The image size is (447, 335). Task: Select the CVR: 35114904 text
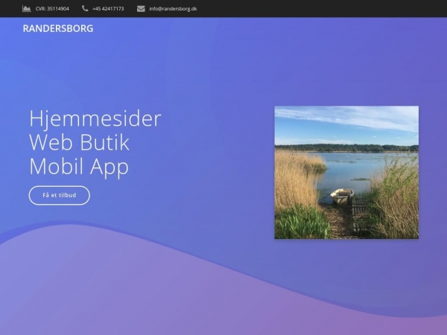(x=52, y=9)
